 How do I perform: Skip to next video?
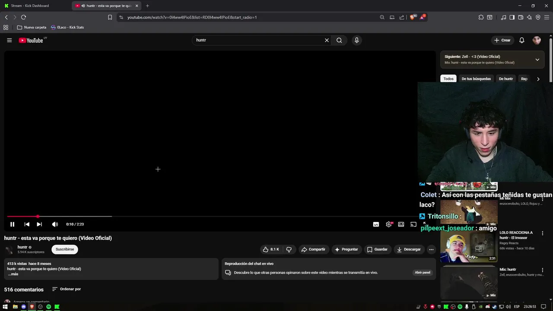[39, 224]
